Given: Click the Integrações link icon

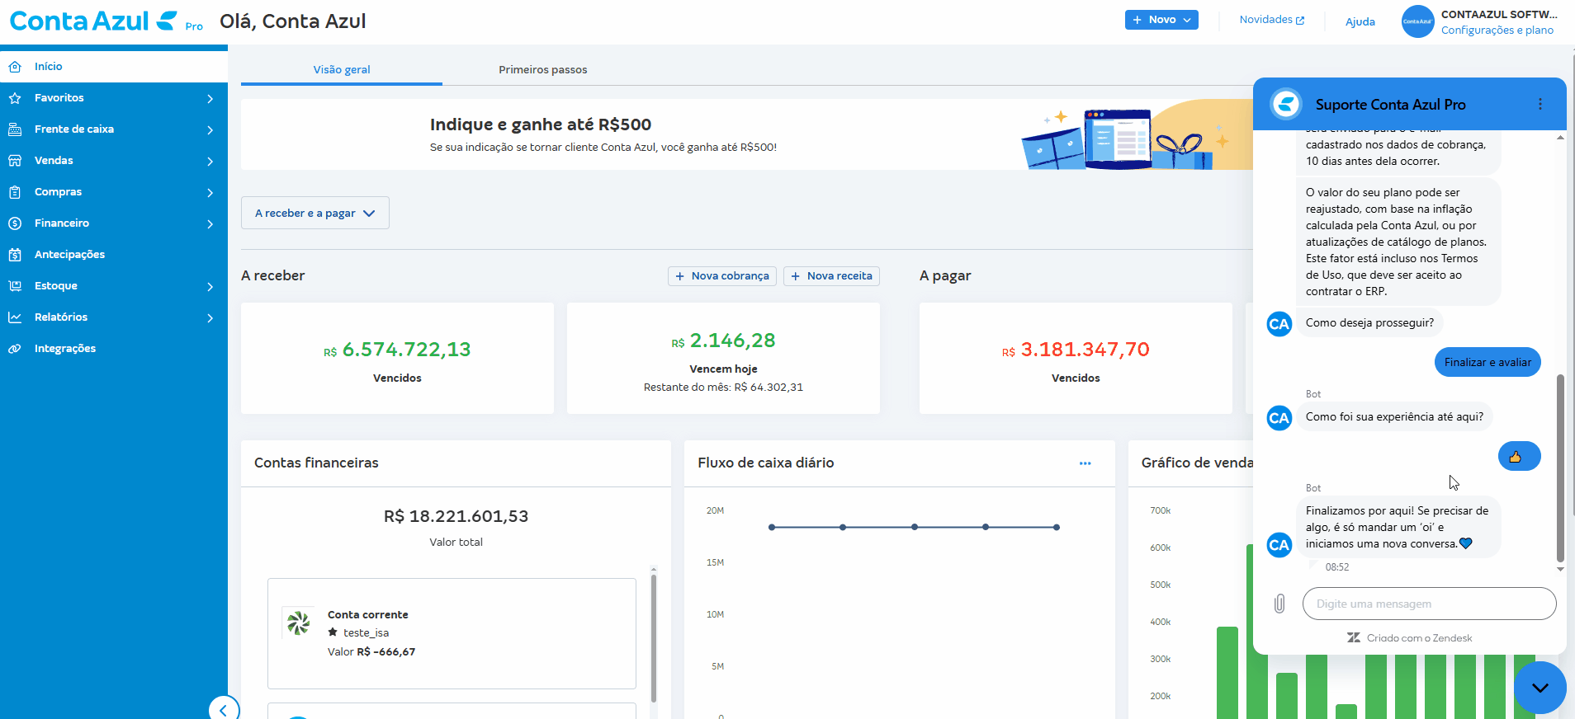Looking at the screenshot, I should (x=15, y=349).
